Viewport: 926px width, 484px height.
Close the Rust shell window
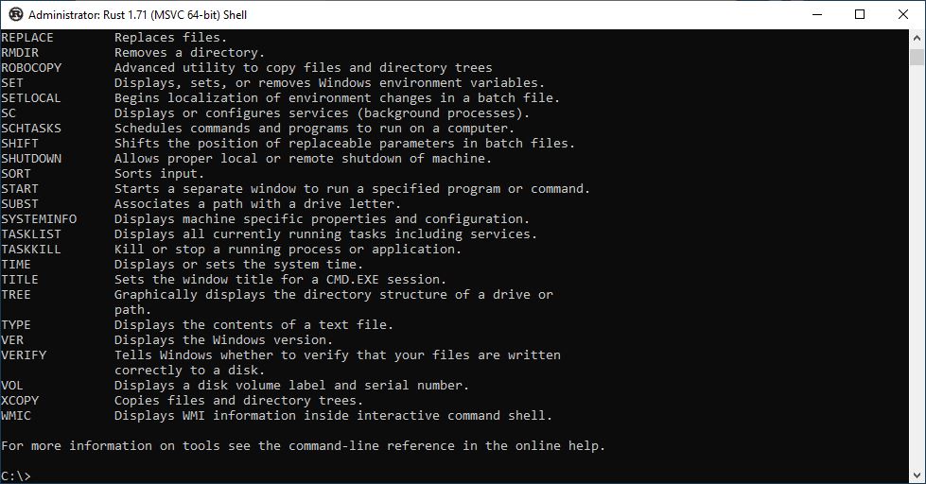tap(903, 14)
